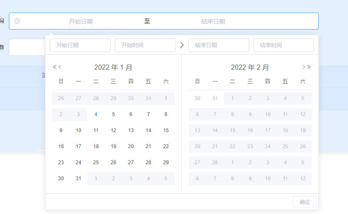The image size is (348, 214).
Task: Pick January 5 in the left calendar
Action: pyautogui.click(x=114, y=114)
